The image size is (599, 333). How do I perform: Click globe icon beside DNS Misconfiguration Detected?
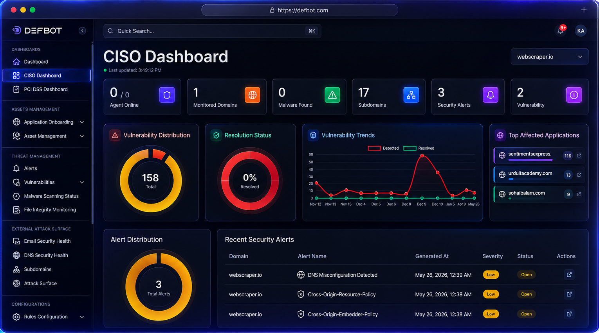[301, 275]
